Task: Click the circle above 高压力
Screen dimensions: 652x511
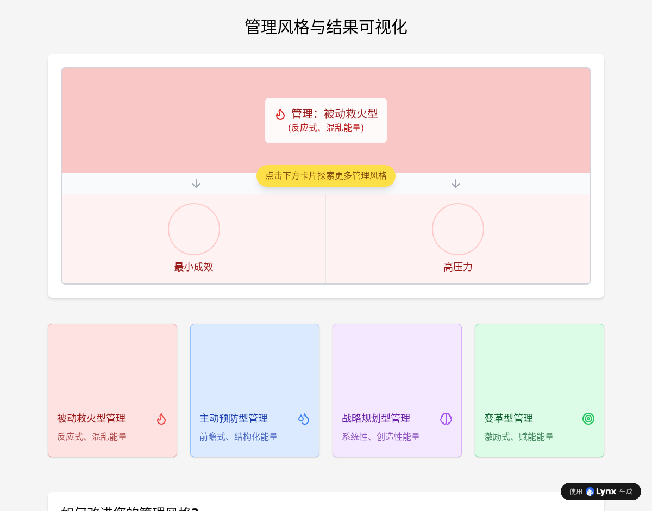Action: [x=458, y=229]
